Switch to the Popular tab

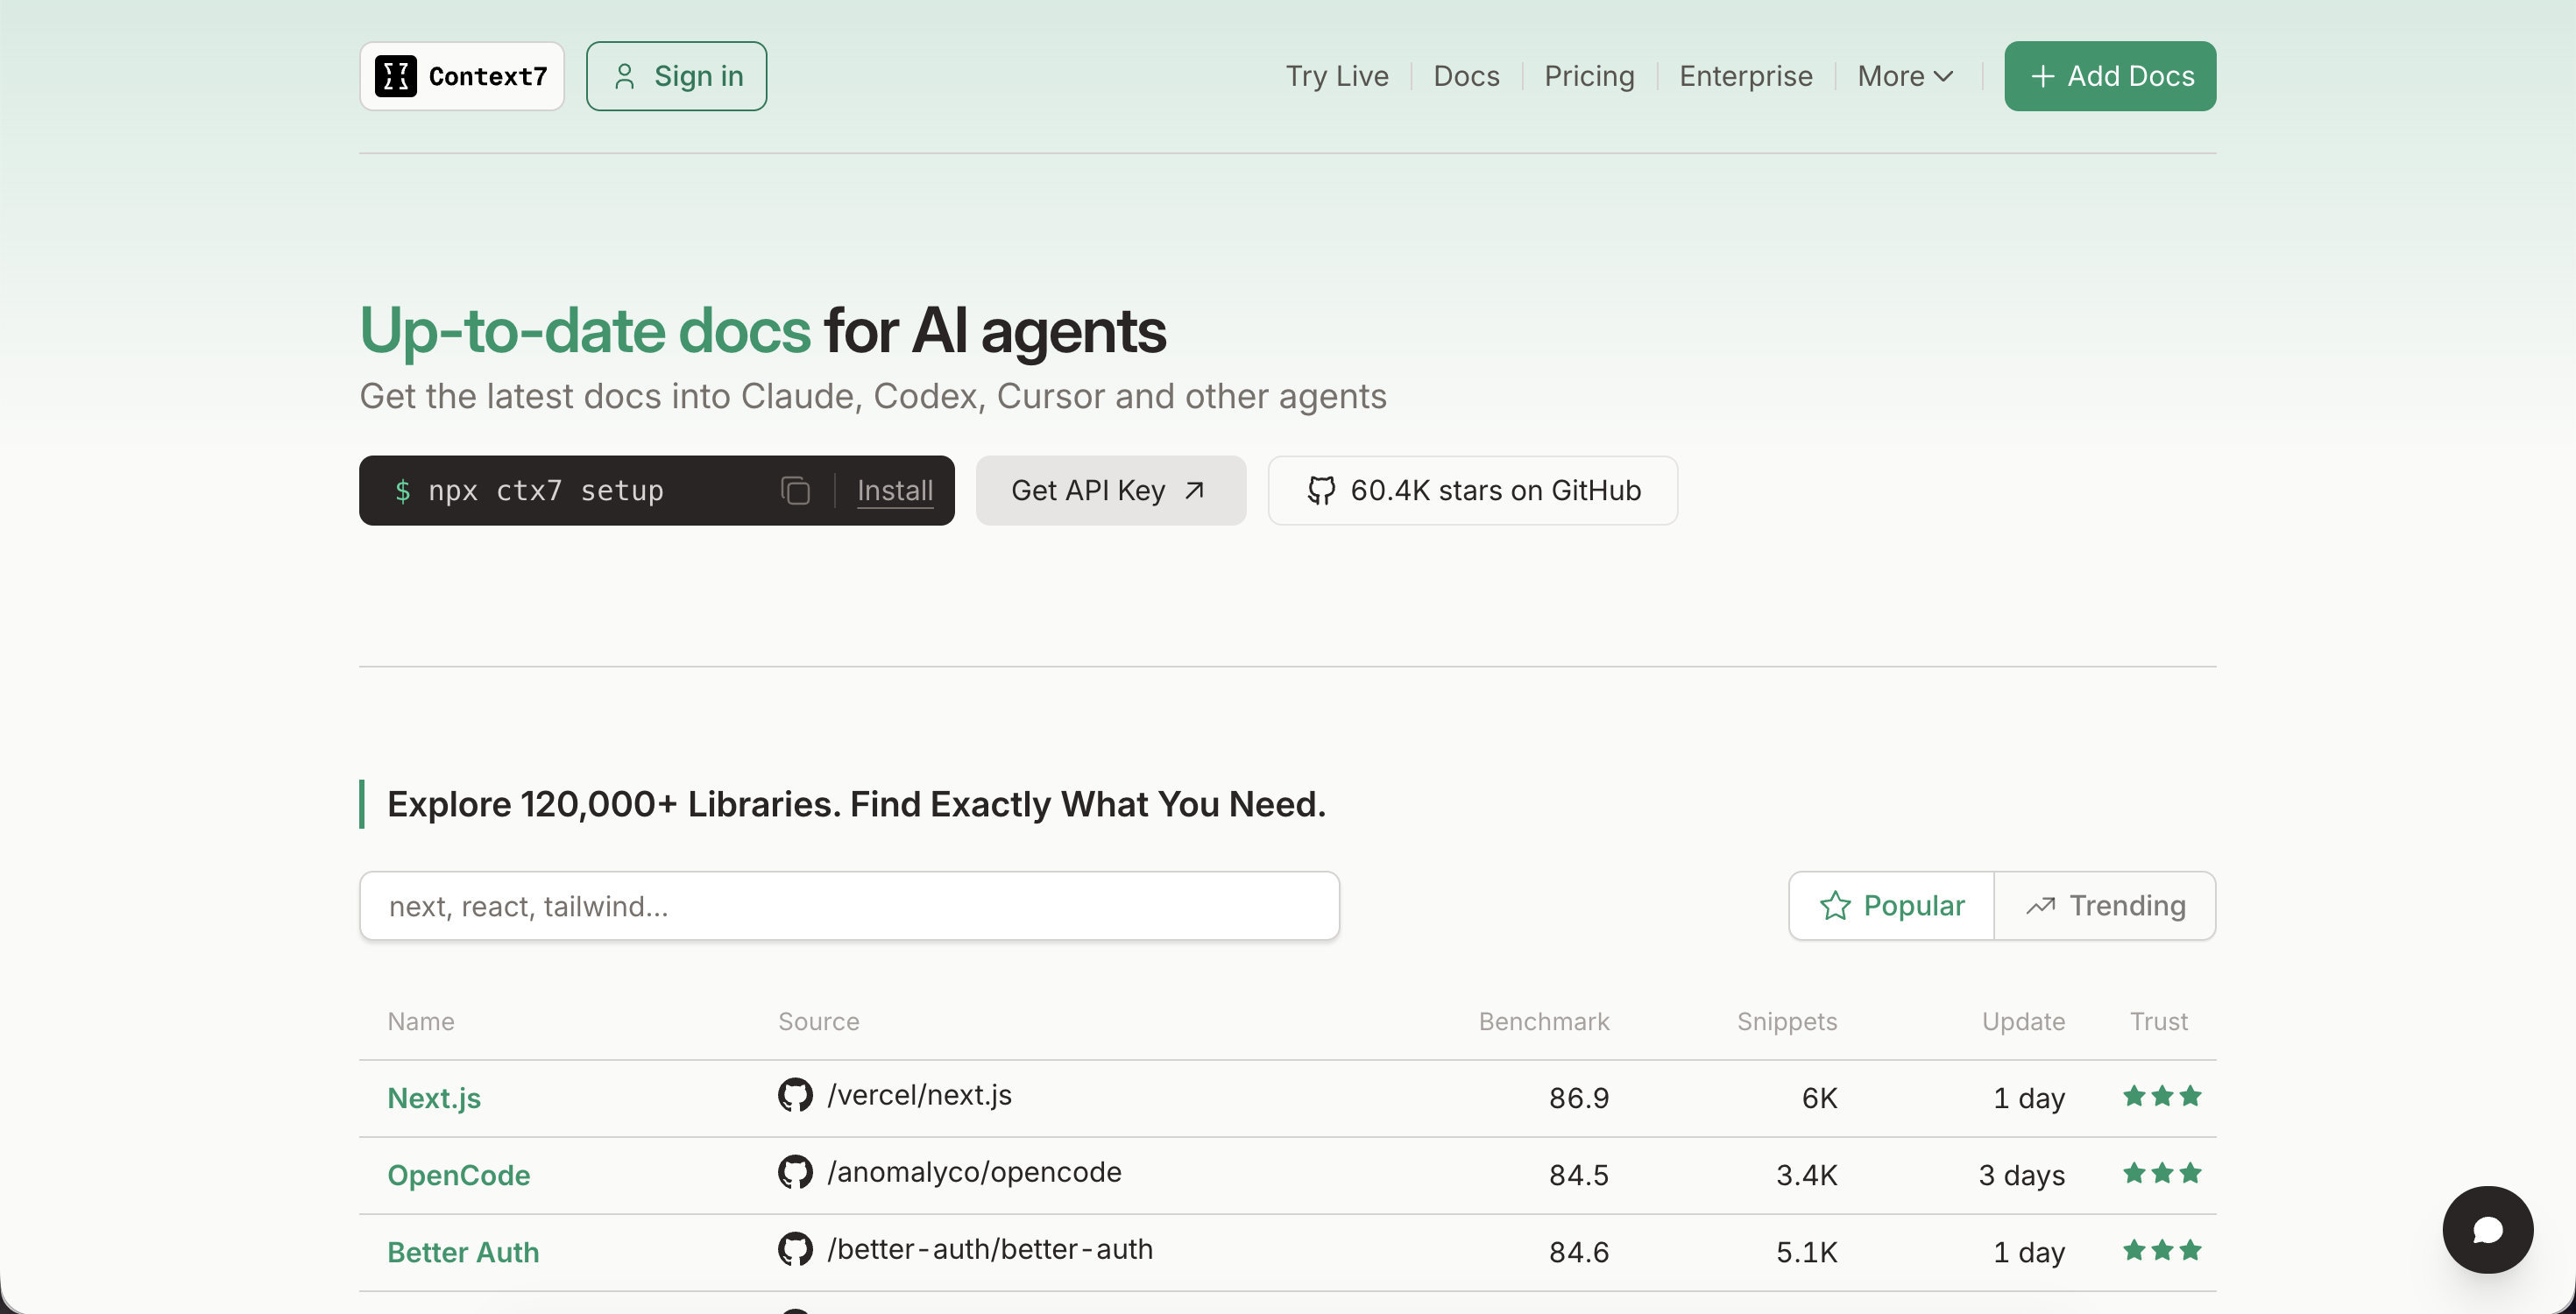(x=1891, y=905)
